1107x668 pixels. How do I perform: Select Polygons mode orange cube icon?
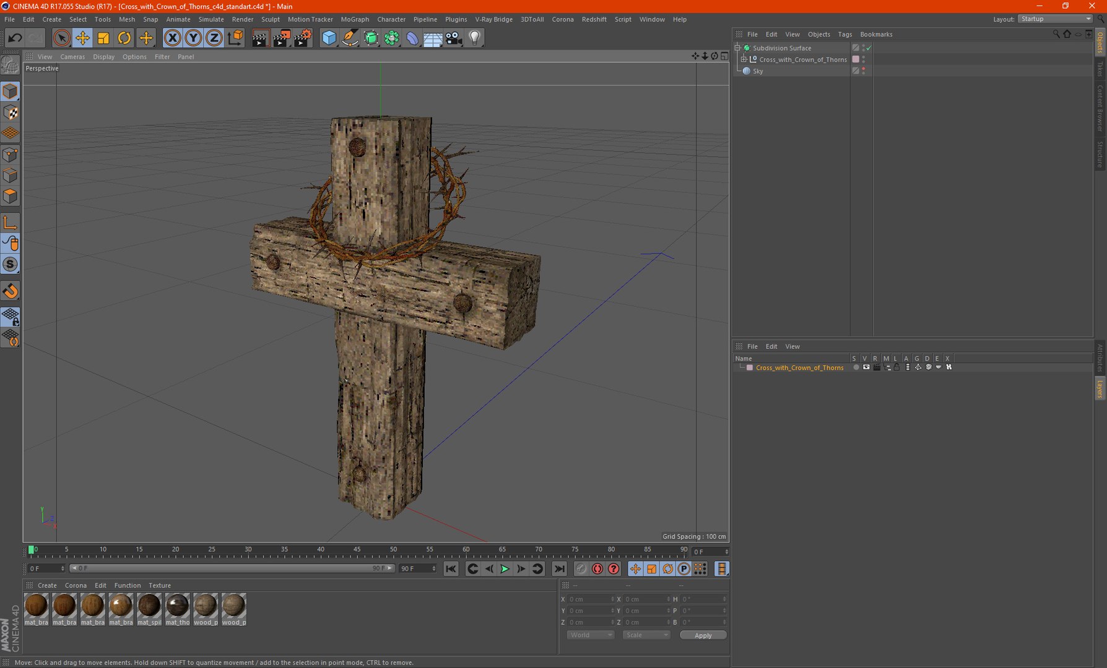(10, 197)
